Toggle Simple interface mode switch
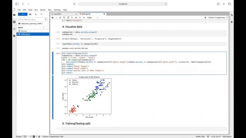This screenshot has height=138, width=246. [24, 136]
